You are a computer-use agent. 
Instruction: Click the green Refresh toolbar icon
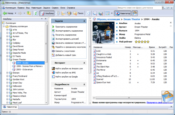[36, 13]
